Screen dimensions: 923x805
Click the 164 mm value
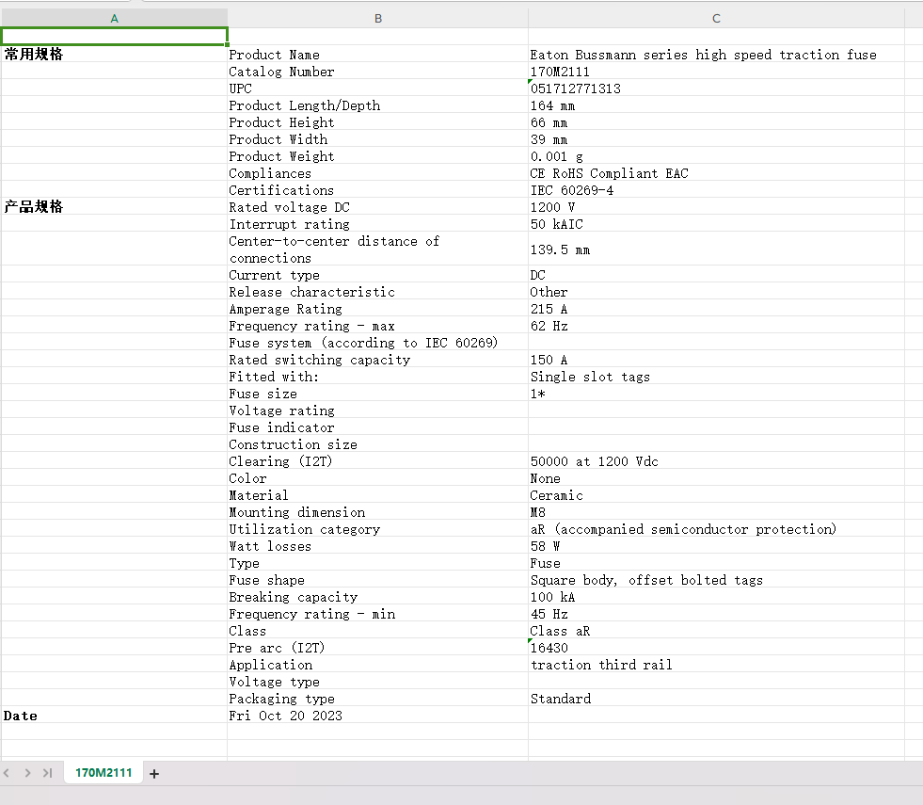tap(716, 105)
